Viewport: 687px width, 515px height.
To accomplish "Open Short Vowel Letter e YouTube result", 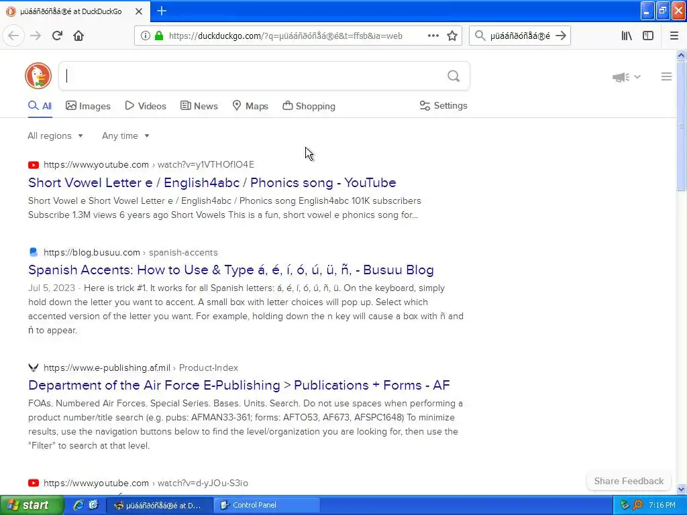I will coord(212,182).
